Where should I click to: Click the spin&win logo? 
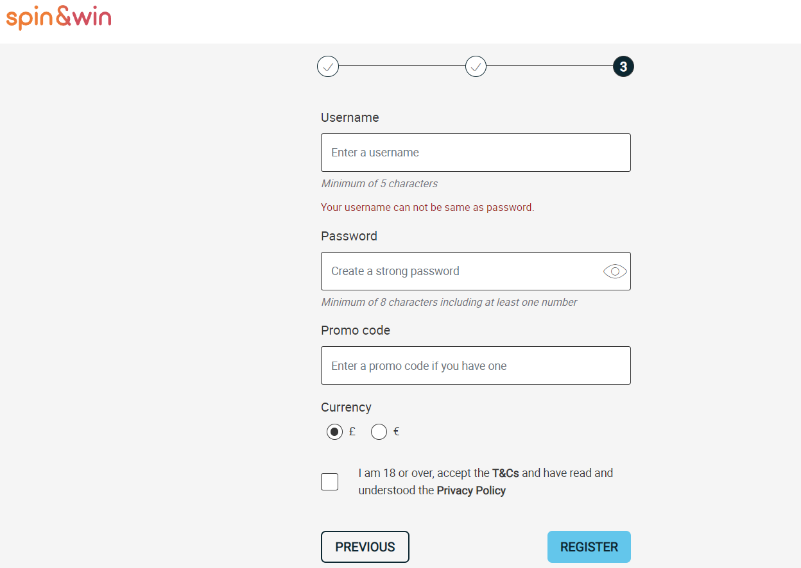coord(58,18)
